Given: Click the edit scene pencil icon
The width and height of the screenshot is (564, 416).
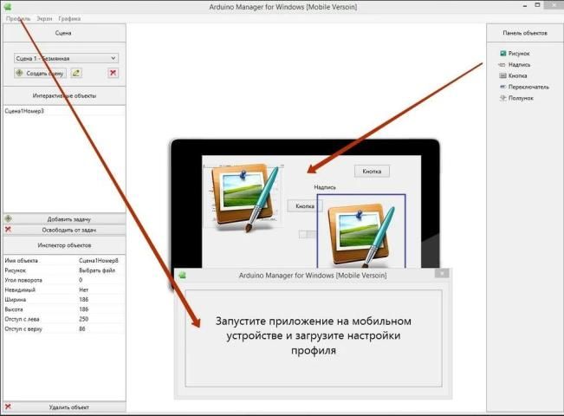Looking at the screenshot, I should coord(76,73).
